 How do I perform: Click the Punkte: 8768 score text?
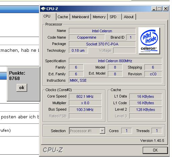17,76
